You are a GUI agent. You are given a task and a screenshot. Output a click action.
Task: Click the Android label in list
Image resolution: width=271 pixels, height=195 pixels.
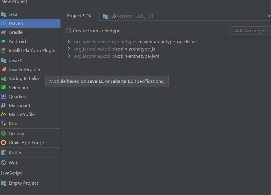tap(17, 41)
